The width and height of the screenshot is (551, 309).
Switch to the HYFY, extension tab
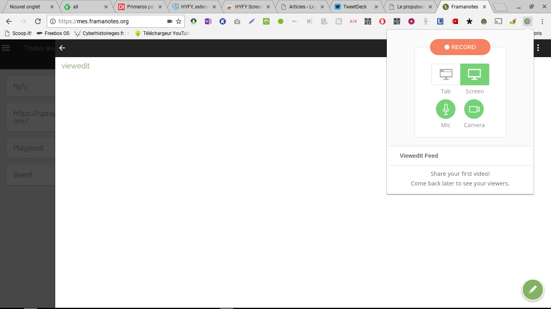pyautogui.click(x=194, y=7)
